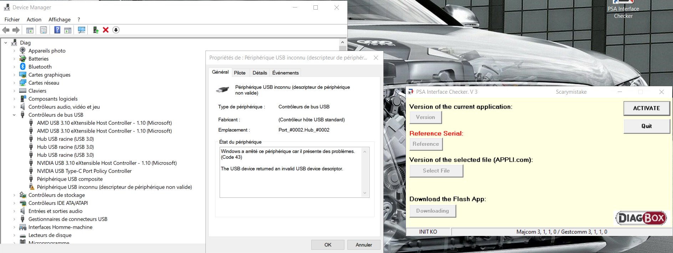Close the properties dialog with X
Viewport: 673px width, 253px height.
pos(376,58)
